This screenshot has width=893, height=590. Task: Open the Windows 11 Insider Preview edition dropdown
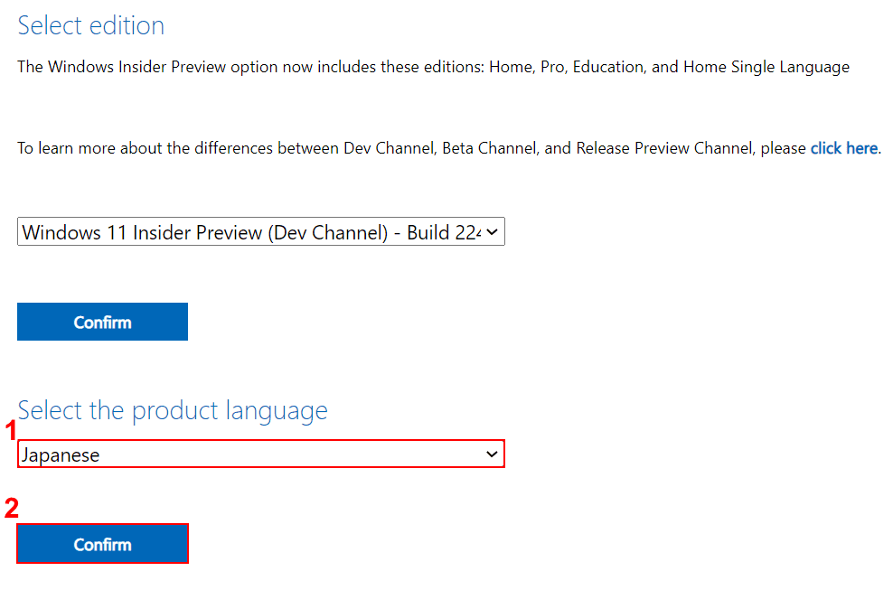260,232
